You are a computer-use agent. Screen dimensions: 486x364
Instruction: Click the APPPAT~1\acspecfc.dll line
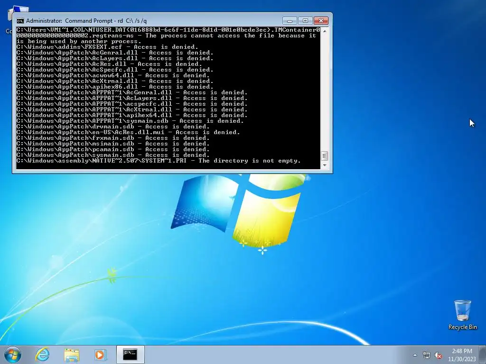click(x=132, y=104)
